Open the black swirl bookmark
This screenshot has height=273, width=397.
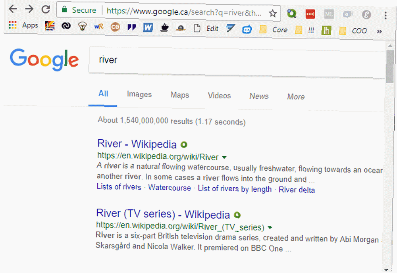(x=66, y=26)
